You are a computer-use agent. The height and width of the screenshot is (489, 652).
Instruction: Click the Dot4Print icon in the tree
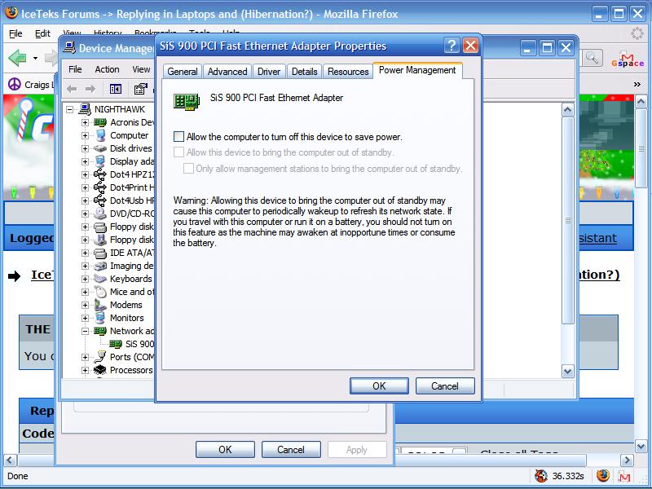(100, 187)
